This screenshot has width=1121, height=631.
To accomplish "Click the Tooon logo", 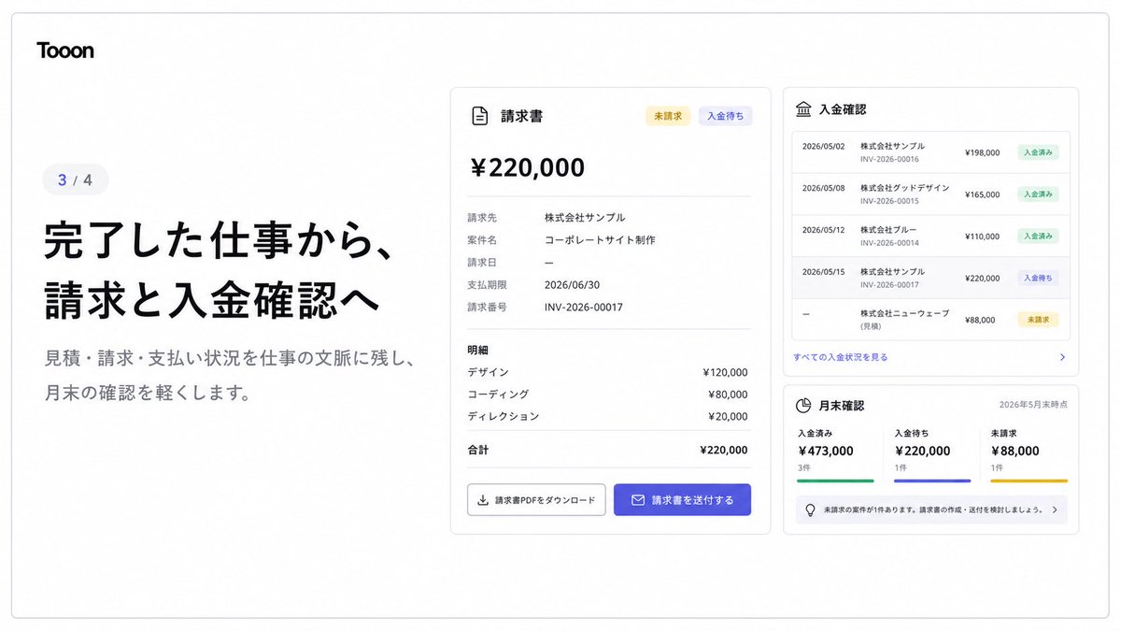I will click(x=65, y=50).
